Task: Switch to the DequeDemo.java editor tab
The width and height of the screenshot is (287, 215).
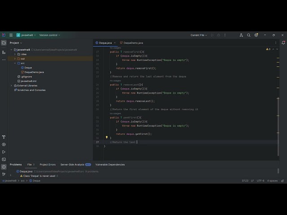Action: 131,43
